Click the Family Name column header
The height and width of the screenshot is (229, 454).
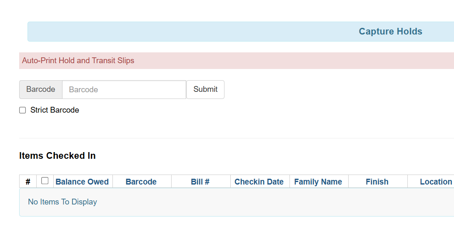click(x=318, y=182)
